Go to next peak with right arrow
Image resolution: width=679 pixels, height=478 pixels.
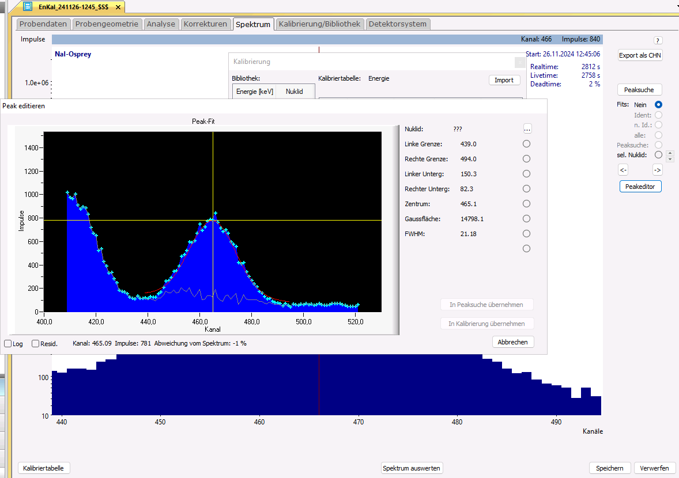[657, 170]
